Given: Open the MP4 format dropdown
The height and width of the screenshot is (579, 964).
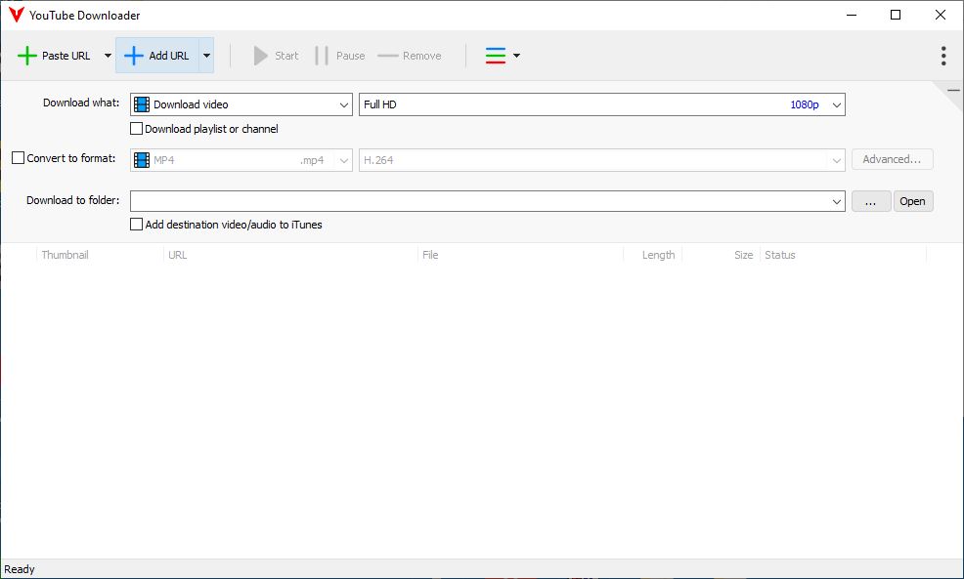Looking at the screenshot, I should (241, 160).
